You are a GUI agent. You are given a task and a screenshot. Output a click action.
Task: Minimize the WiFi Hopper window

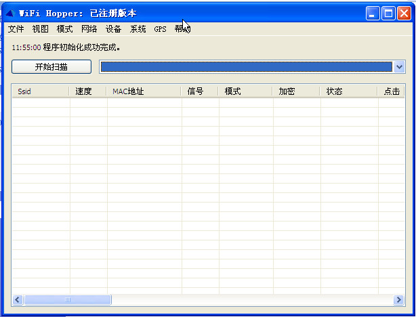tap(373, 14)
